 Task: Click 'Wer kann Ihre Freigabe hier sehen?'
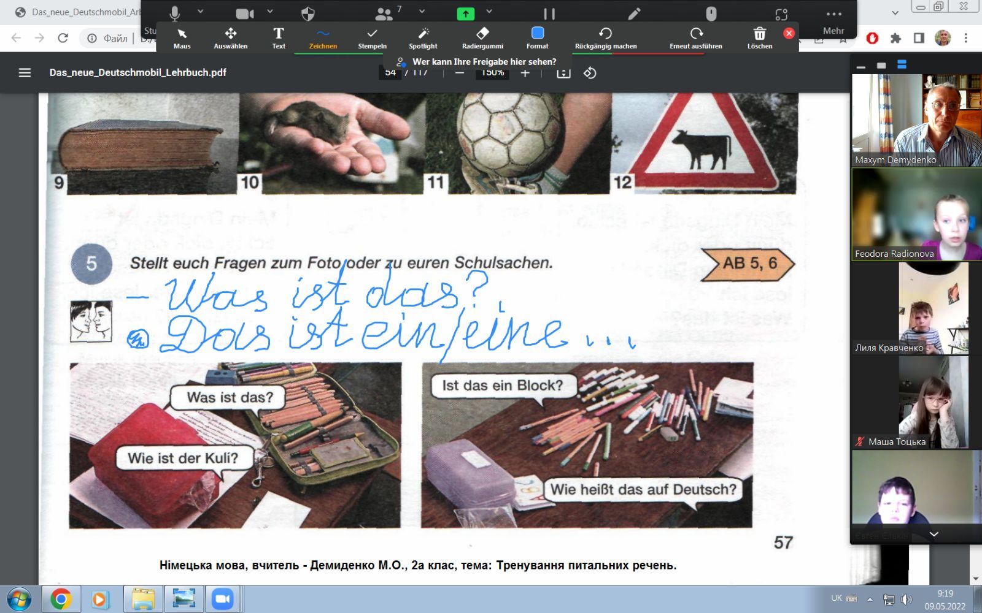click(x=484, y=62)
